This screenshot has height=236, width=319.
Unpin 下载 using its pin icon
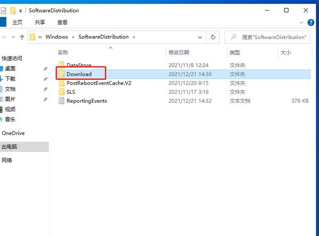pyautogui.click(x=45, y=79)
